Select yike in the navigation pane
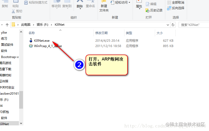 [4, 33]
